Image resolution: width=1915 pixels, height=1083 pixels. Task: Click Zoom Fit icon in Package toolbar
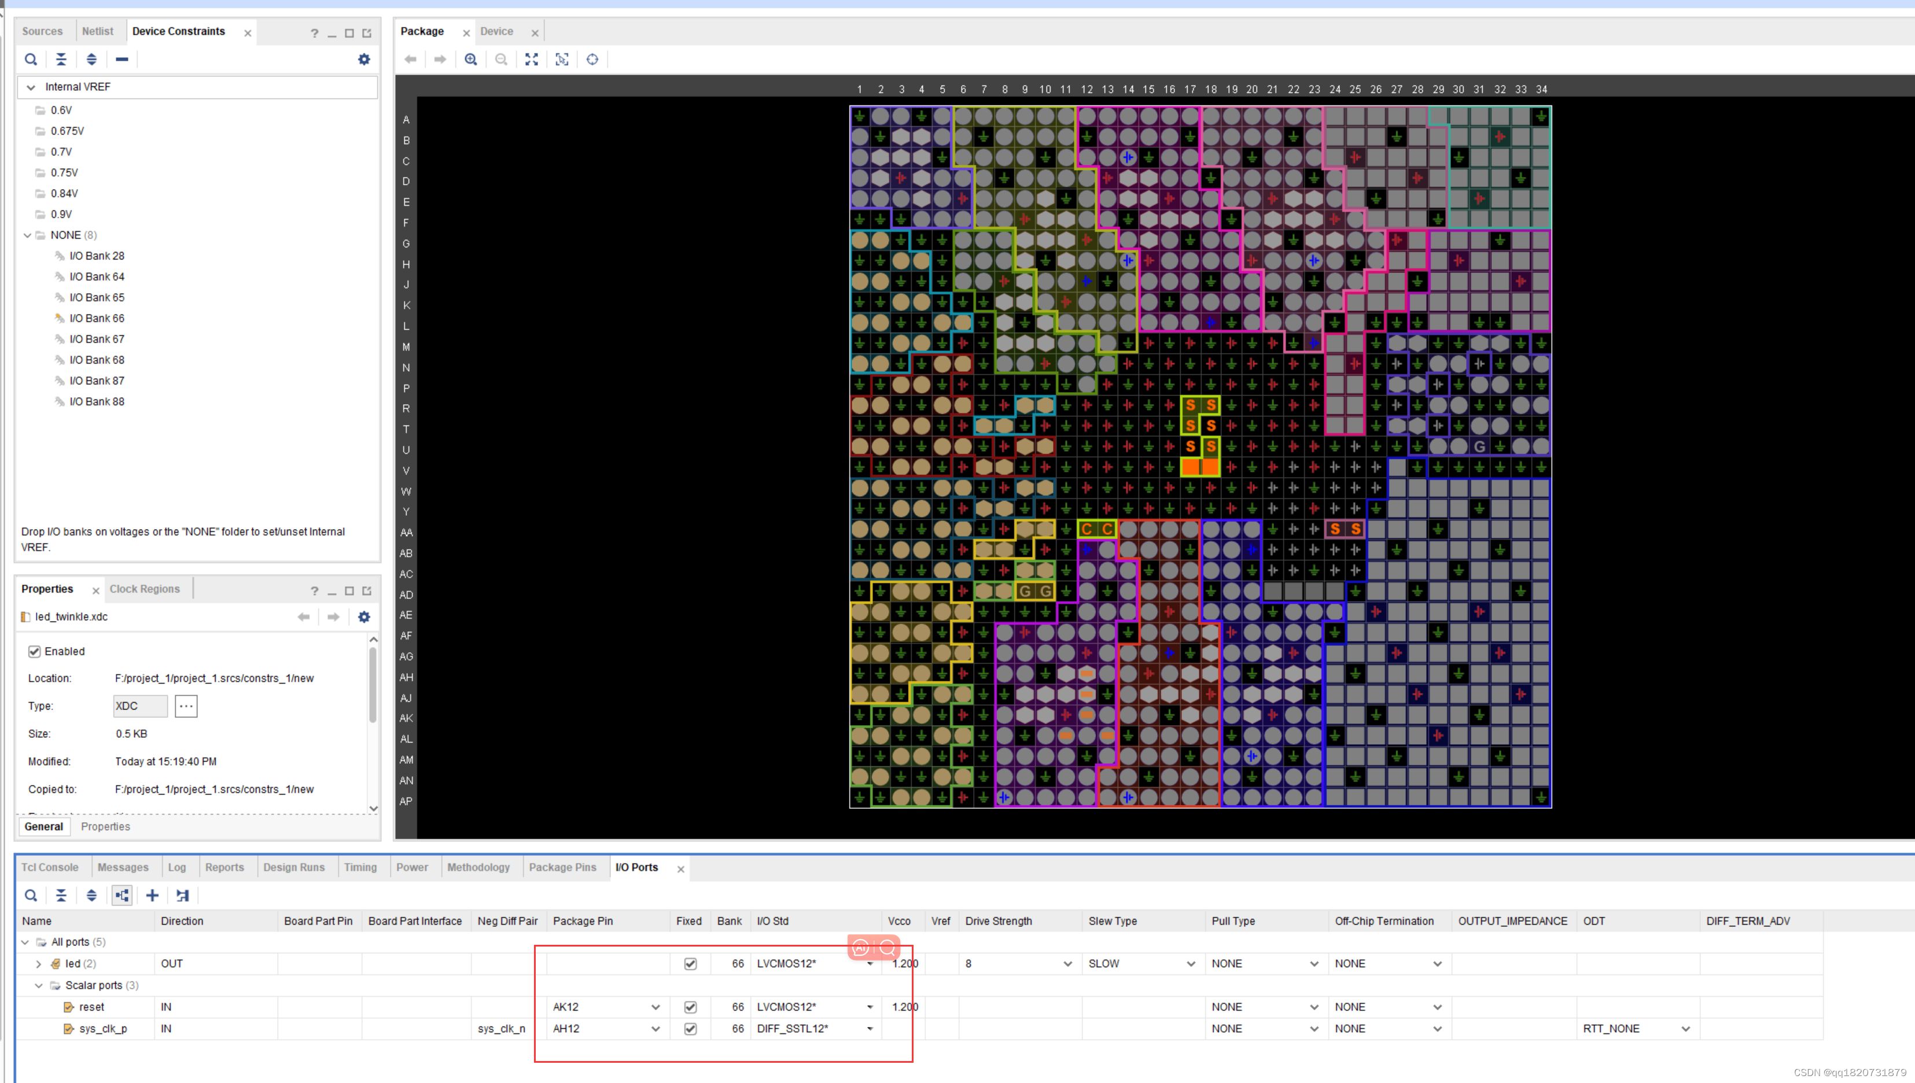(532, 60)
